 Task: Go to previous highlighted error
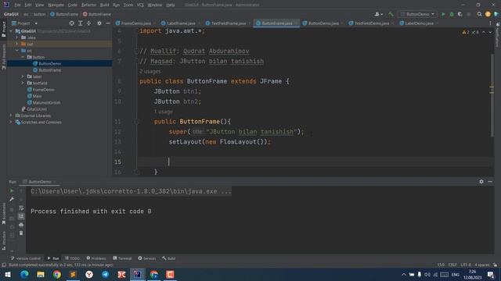click(484, 33)
